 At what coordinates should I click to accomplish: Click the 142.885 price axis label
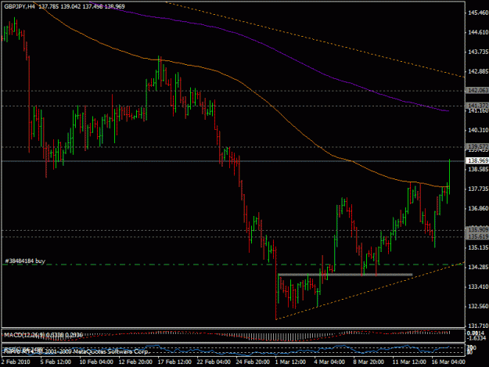478,71
